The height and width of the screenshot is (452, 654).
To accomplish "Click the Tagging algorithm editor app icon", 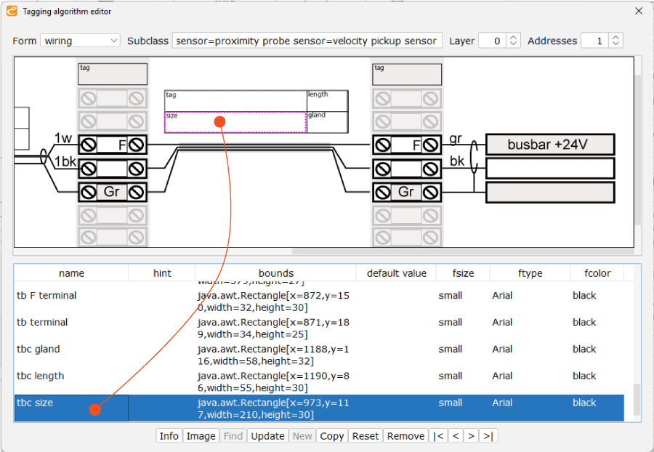I will point(12,11).
